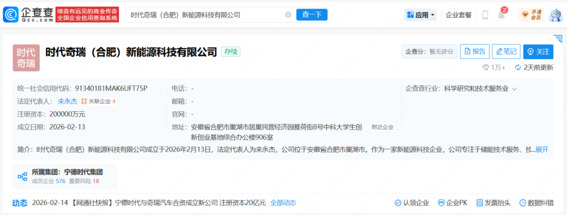
Task: Open 全部动态 link
Action: pyautogui.click(x=283, y=203)
